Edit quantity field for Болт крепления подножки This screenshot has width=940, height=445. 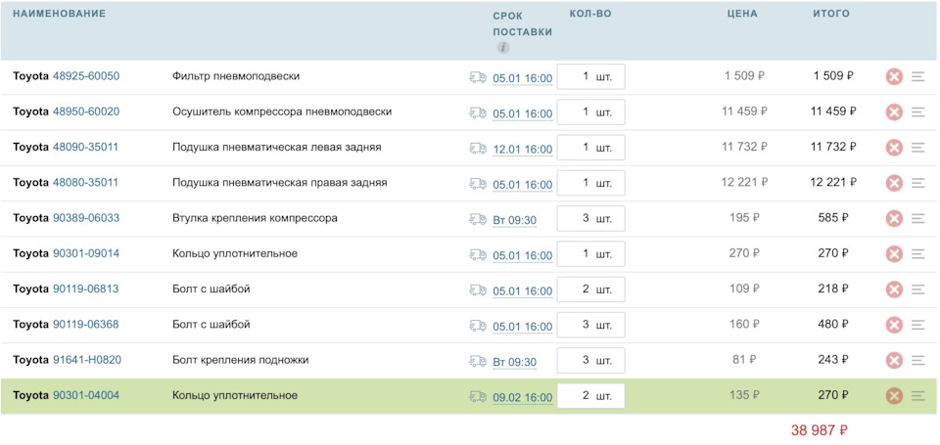click(591, 360)
